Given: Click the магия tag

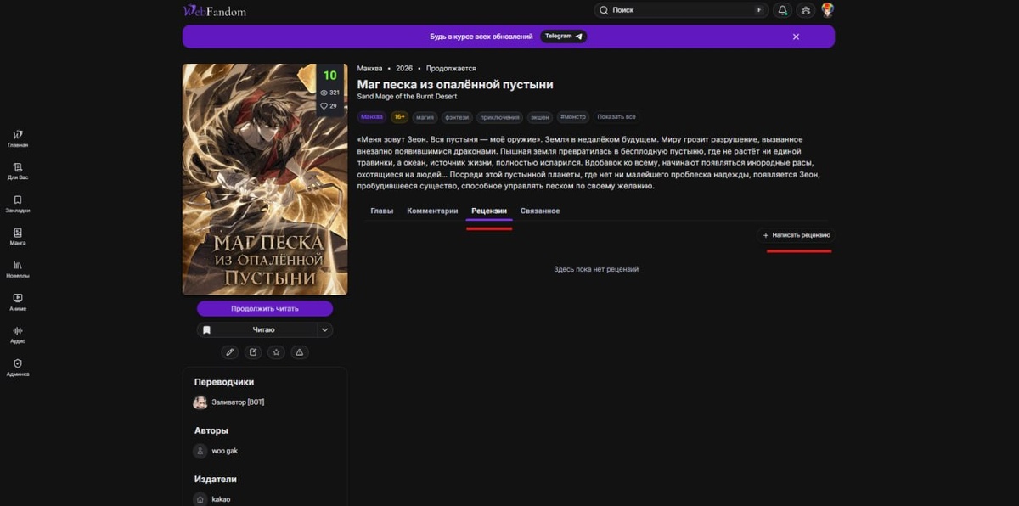Looking at the screenshot, I should click(x=425, y=117).
